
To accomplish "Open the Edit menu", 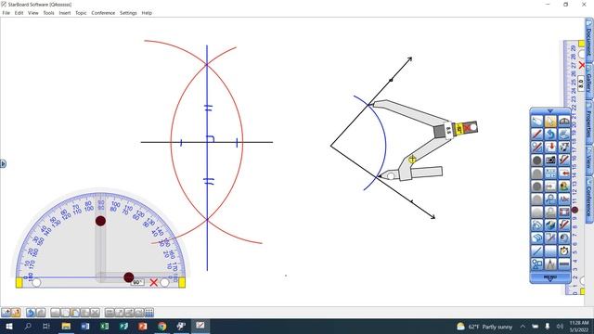I will point(19,13).
